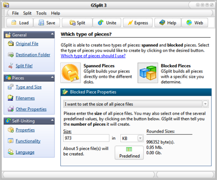Viewport: 217px width, 180px height.
Task: Open the piece size mode dropdown
Action: click(x=205, y=104)
